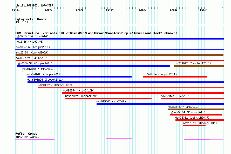Click the 19700k ruler tick label
This screenshot has width=231, height=154.
click(x=204, y=10)
